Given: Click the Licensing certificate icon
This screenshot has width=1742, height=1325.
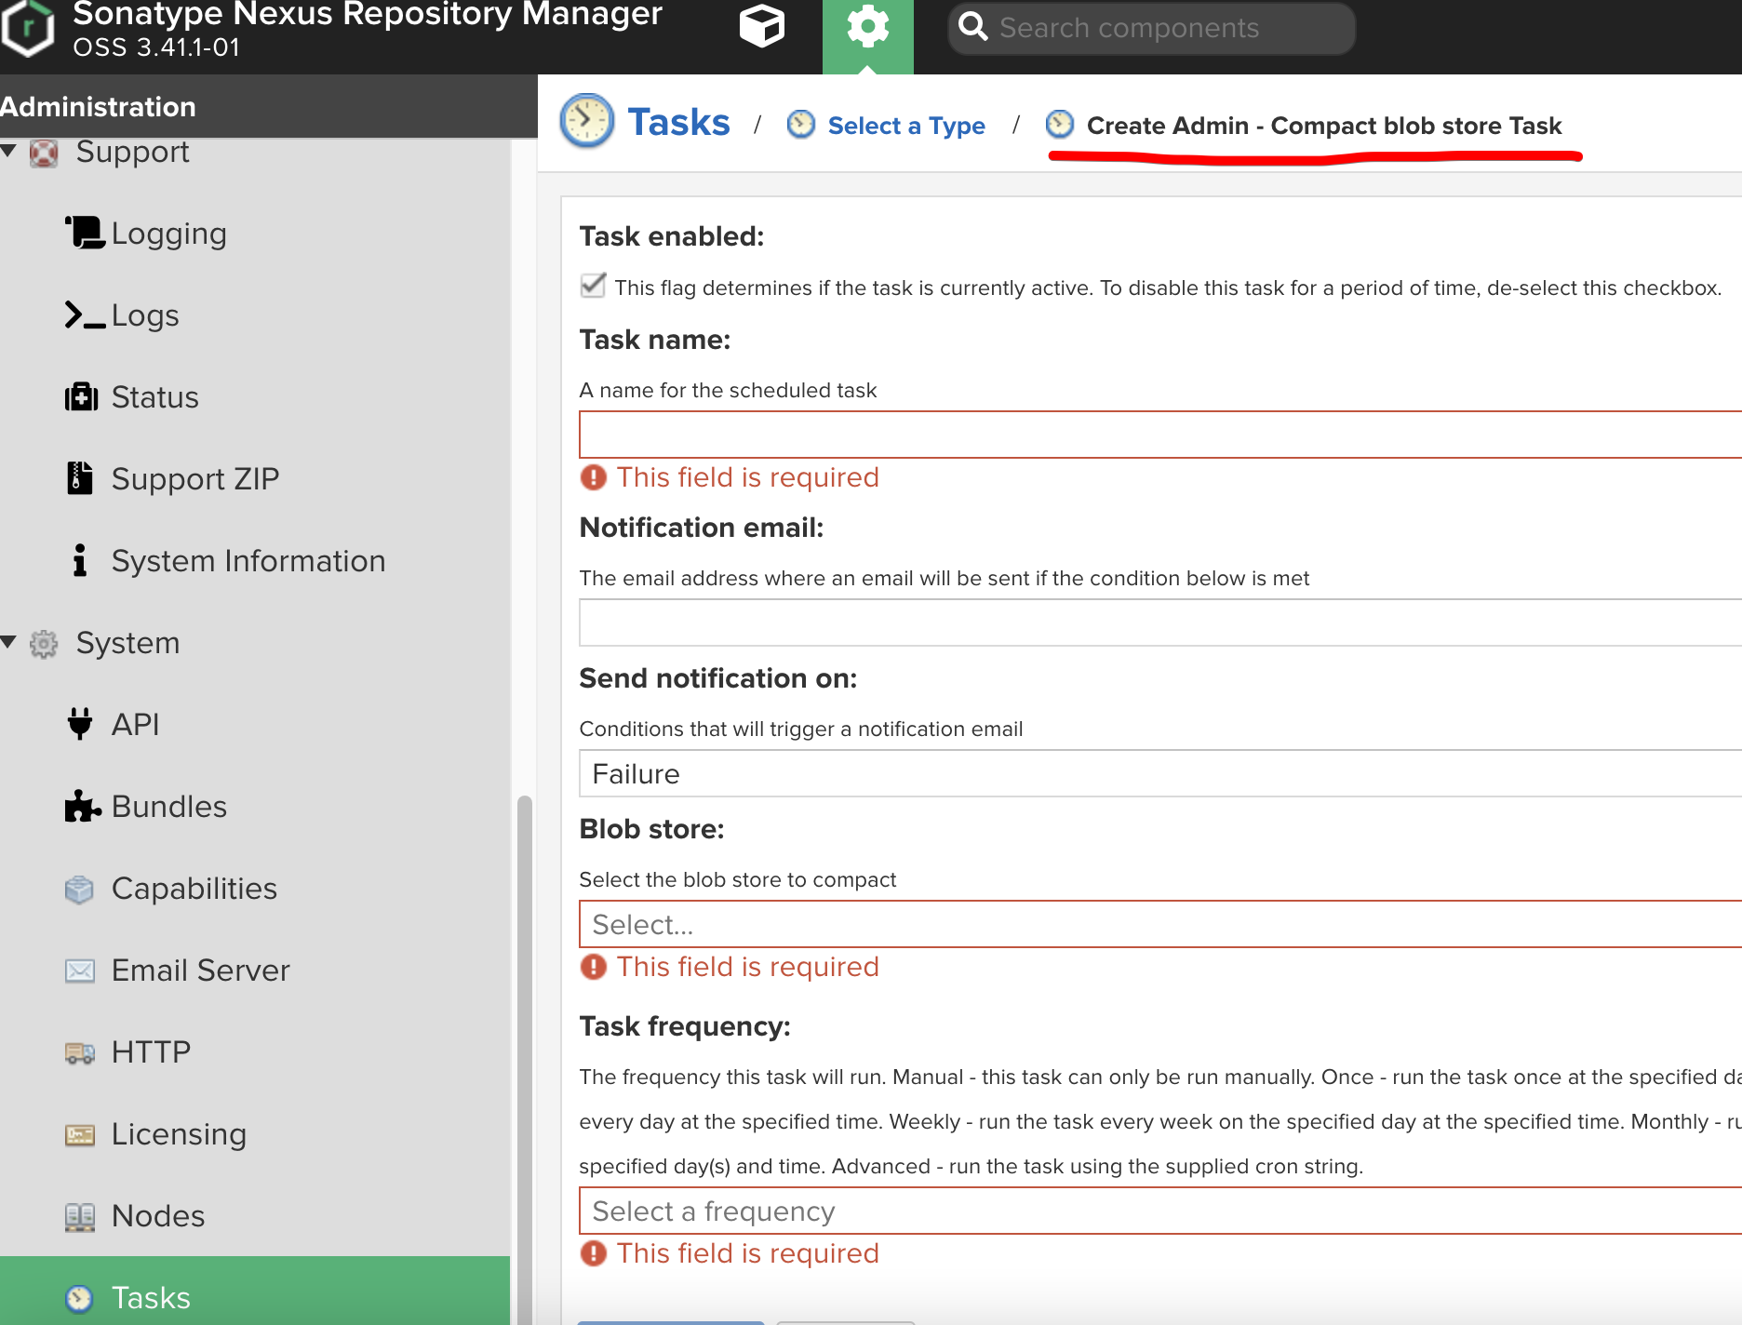Looking at the screenshot, I should pos(80,1134).
